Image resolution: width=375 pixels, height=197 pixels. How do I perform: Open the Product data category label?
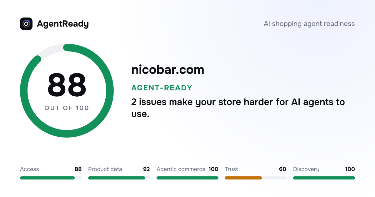click(105, 169)
